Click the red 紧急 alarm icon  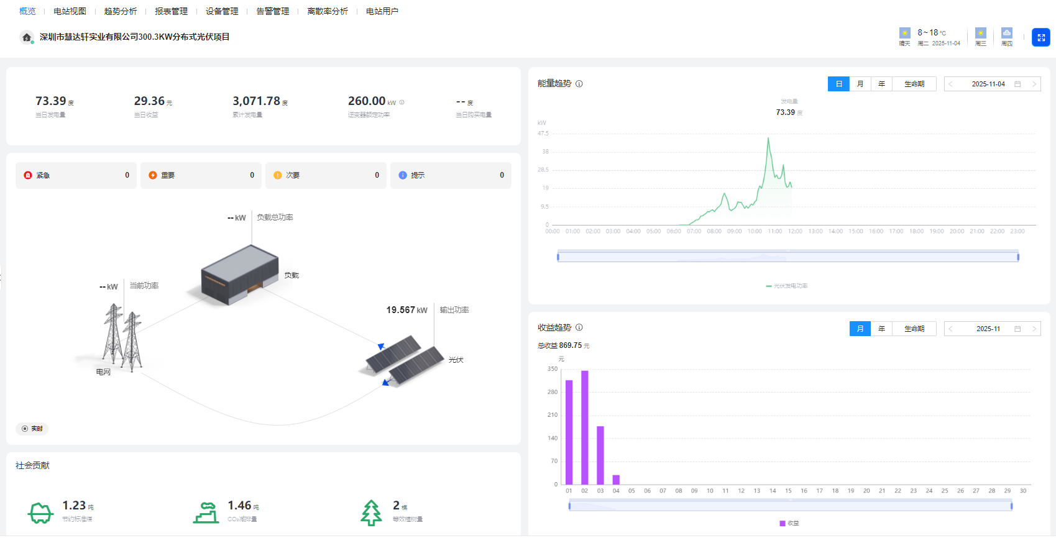click(x=28, y=175)
